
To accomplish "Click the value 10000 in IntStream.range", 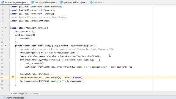I will [44, 60].
